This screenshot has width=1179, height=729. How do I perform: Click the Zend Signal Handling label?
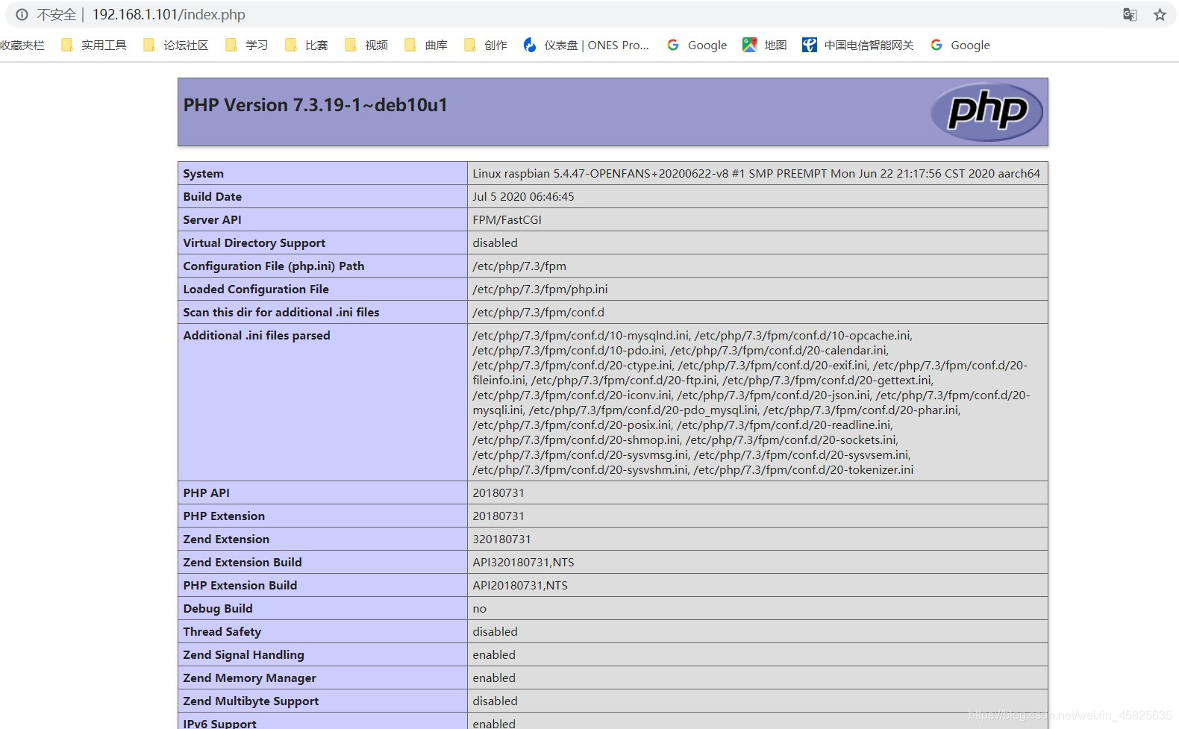pyautogui.click(x=243, y=654)
